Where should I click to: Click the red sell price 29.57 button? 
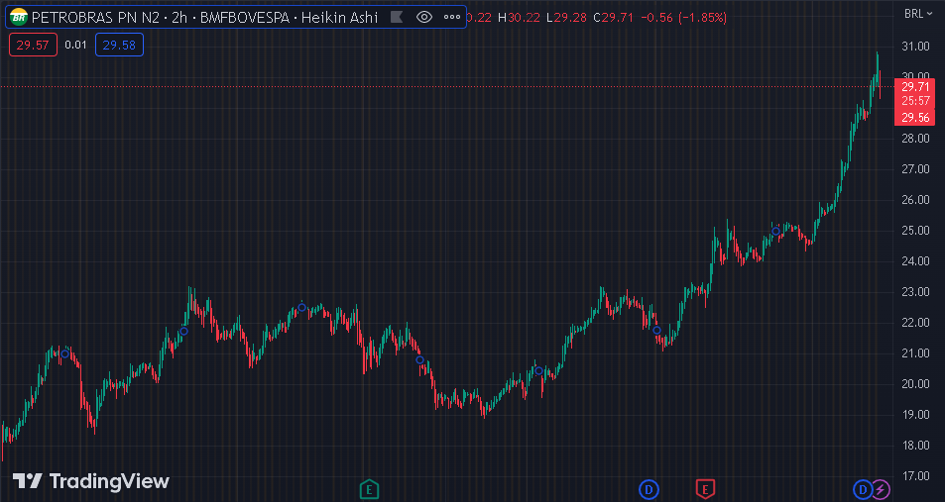pos(33,46)
